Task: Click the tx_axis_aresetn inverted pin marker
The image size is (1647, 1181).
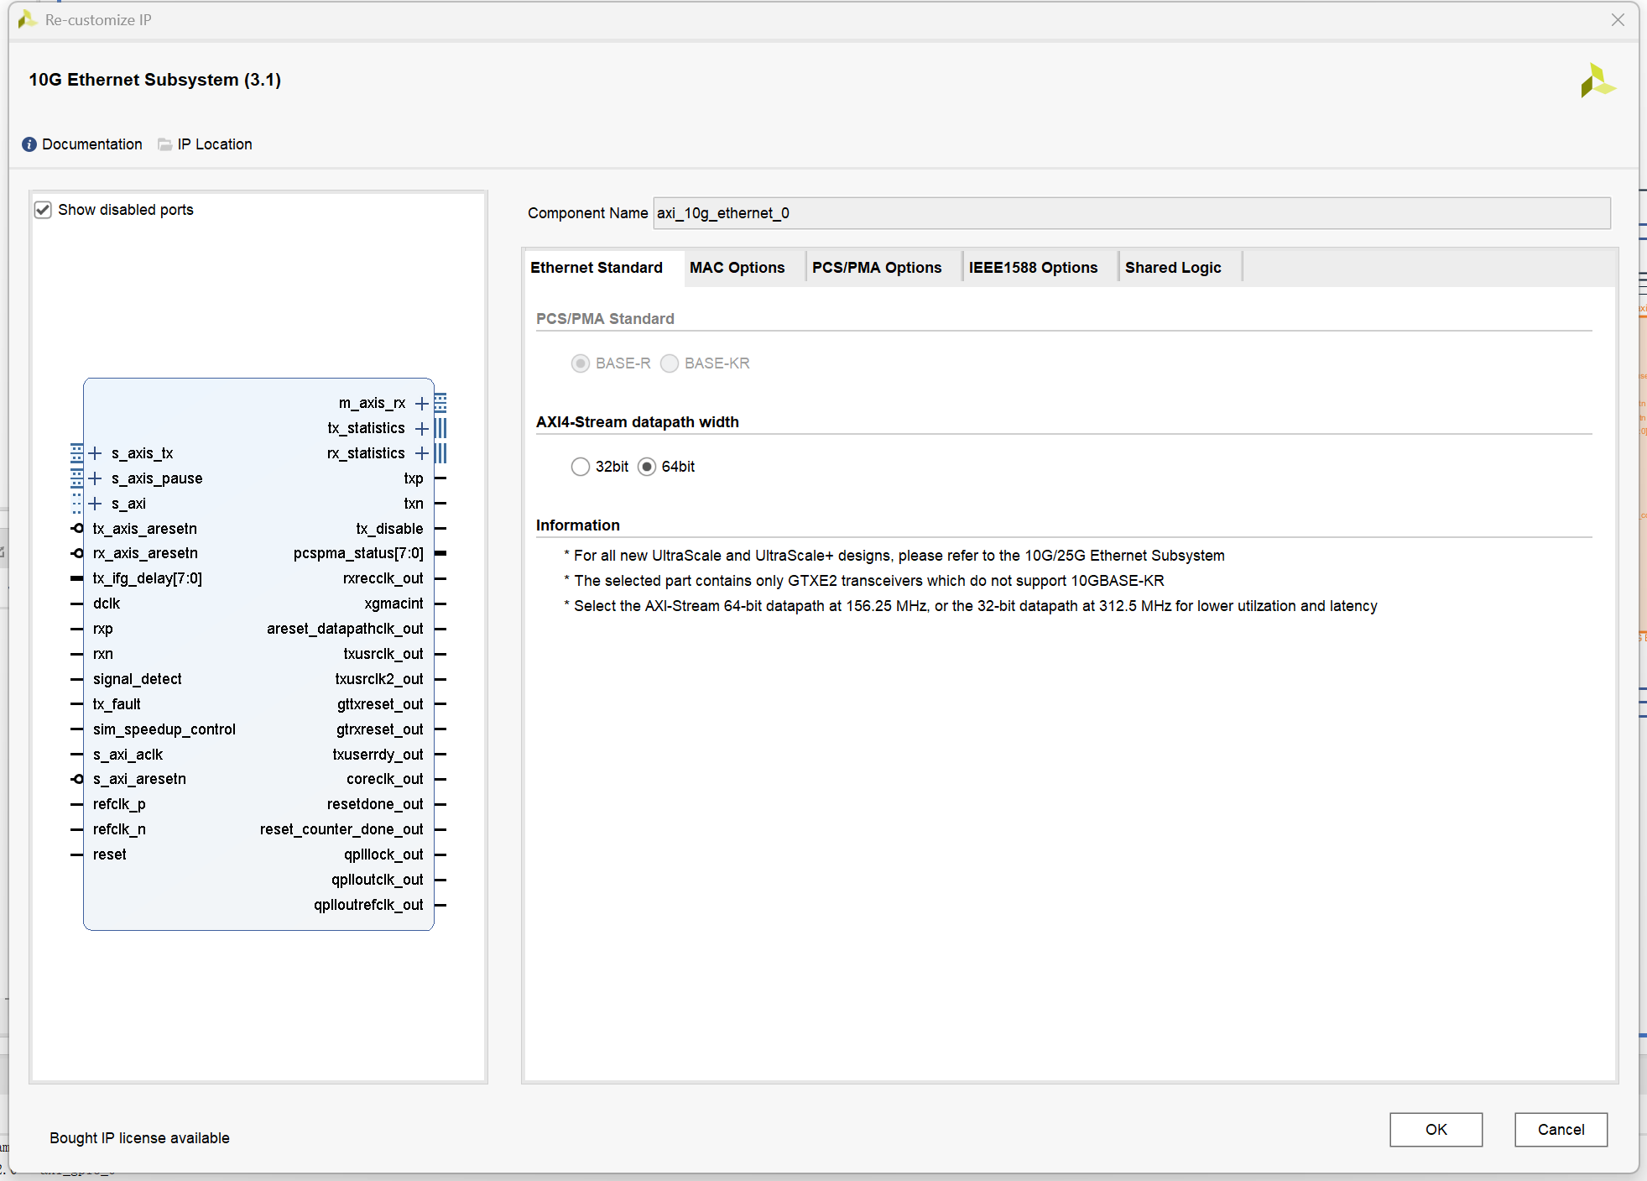Action: point(77,528)
